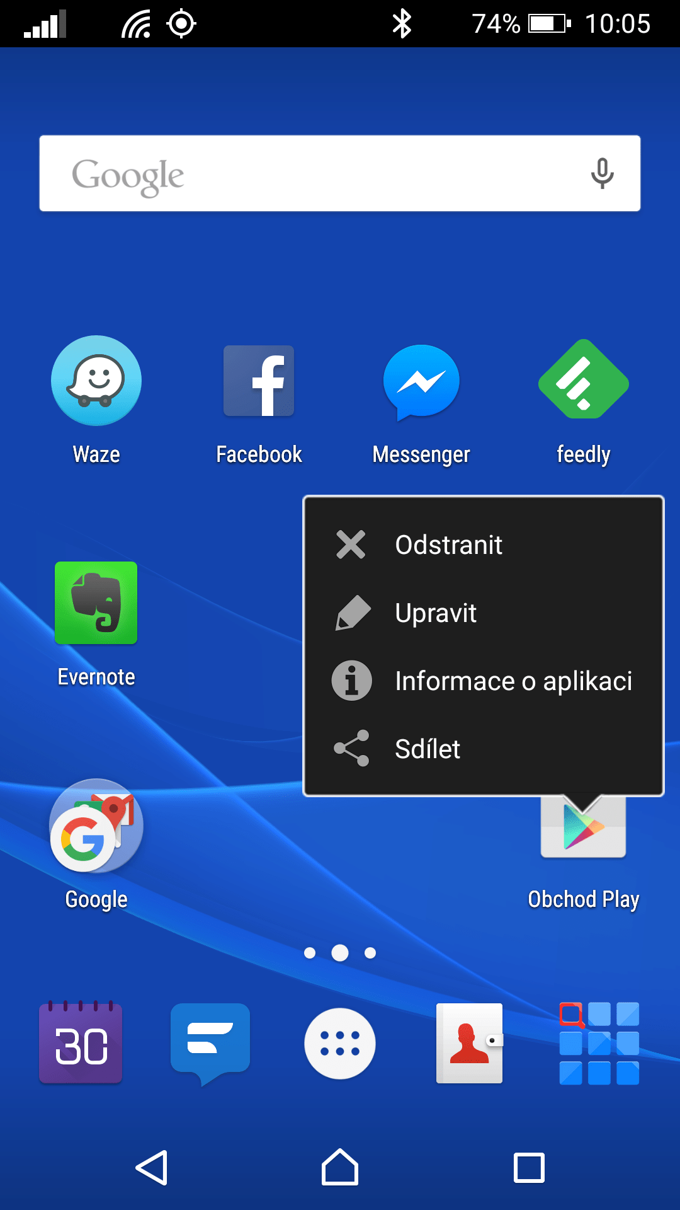Open the Contacts app in the dock
The height and width of the screenshot is (1210, 680).
470,1043
